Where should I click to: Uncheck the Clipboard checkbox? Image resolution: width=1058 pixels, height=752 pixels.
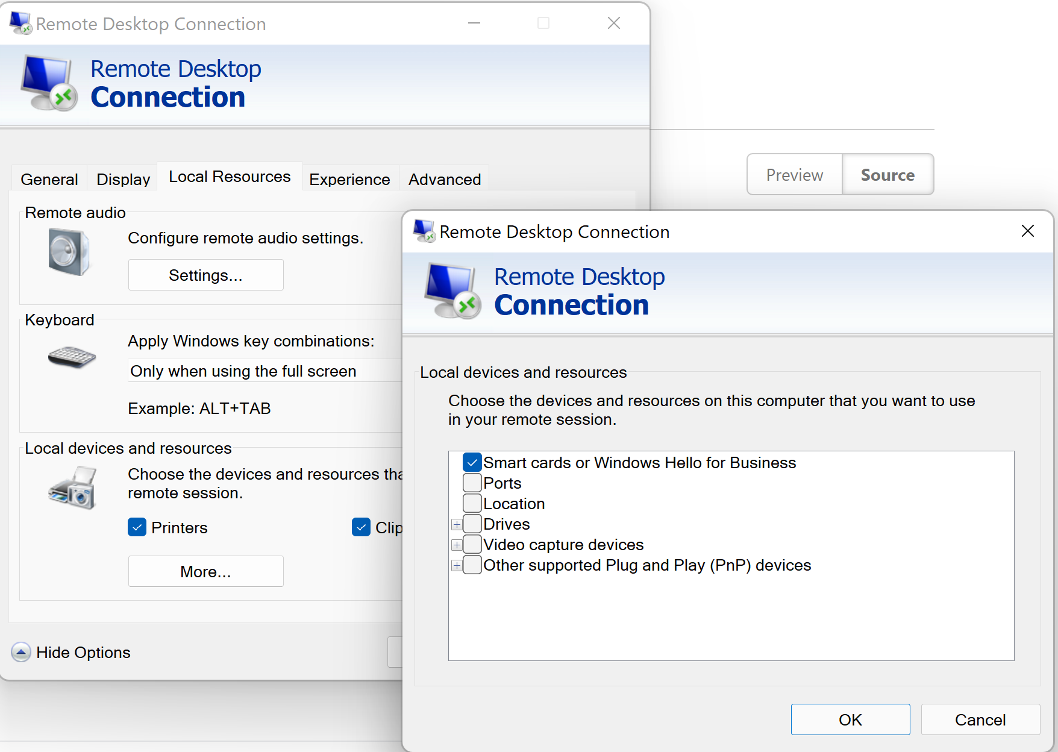click(x=361, y=527)
